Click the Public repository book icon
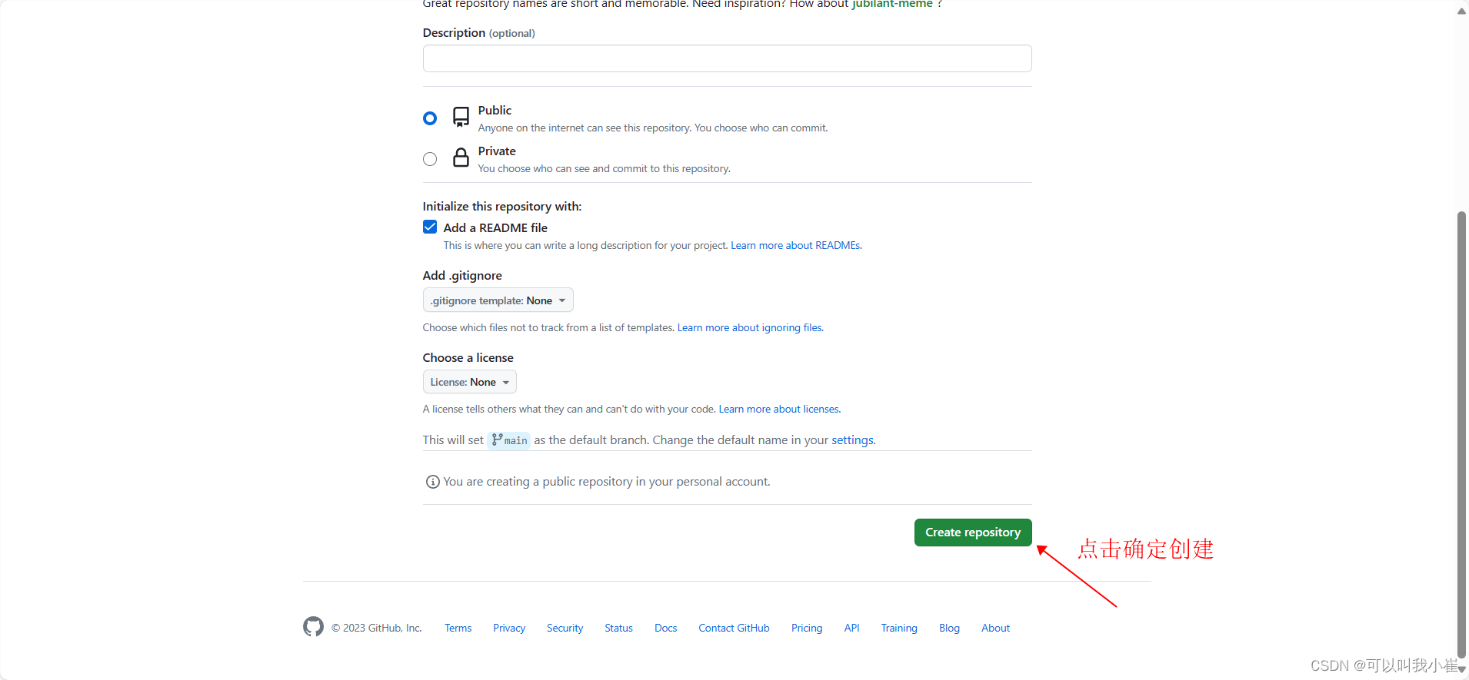The height and width of the screenshot is (680, 1469). coord(461,117)
